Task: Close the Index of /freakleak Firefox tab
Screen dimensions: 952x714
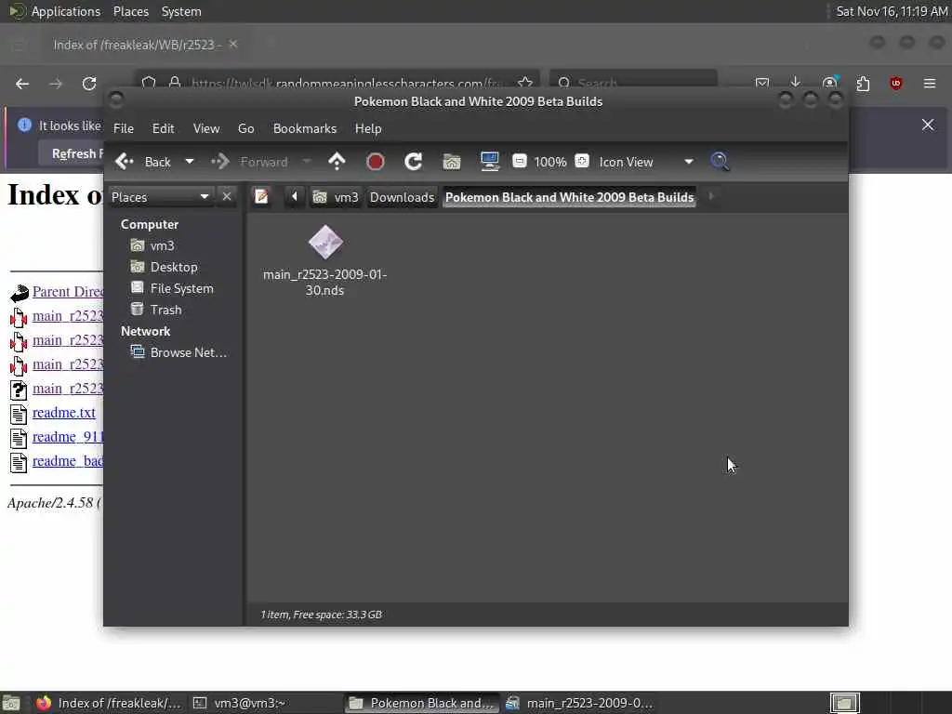Action: (233, 45)
